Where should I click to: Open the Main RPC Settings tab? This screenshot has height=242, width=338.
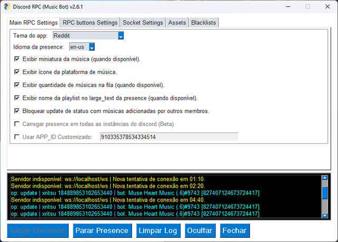click(33, 23)
